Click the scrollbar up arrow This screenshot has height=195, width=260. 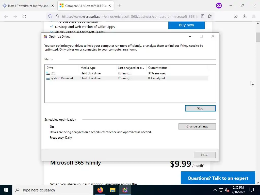point(258,24)
